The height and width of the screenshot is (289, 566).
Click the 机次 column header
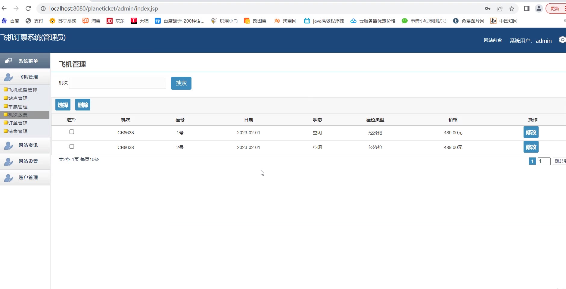[126, 120]
